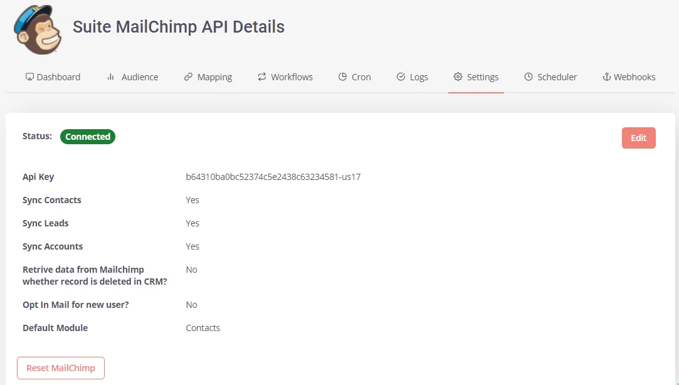Go to the Logs tab
This screenshot has height=385, width=679.
point(419,77)
